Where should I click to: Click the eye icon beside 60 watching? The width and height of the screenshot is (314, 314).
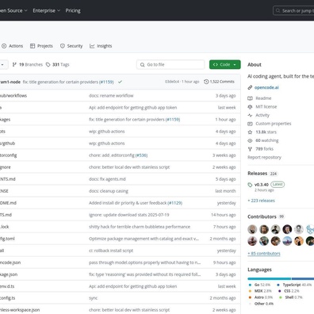pyautogui.click(x=250, y=140)
